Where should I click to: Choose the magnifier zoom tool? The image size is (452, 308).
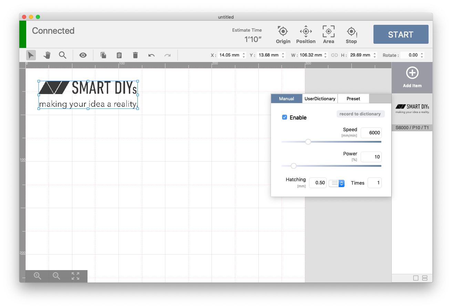[x=62, y=55]
